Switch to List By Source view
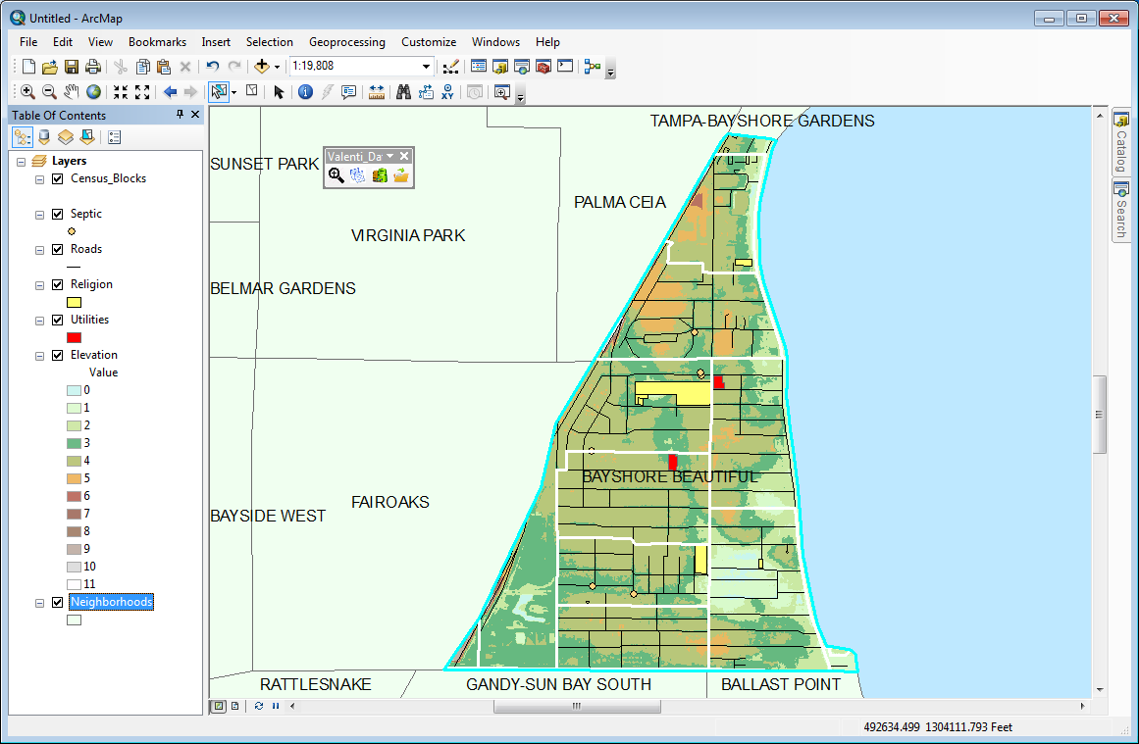 (44, 137)
